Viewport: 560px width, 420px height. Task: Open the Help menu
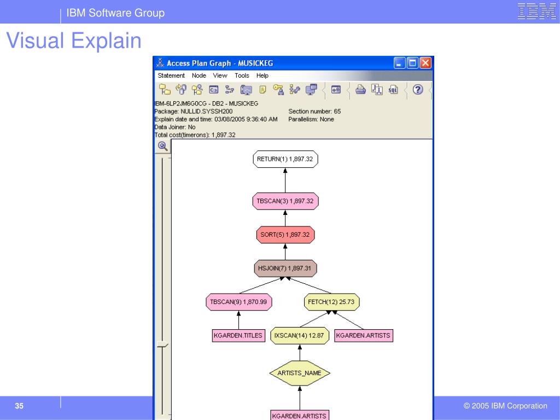(262, 75)
